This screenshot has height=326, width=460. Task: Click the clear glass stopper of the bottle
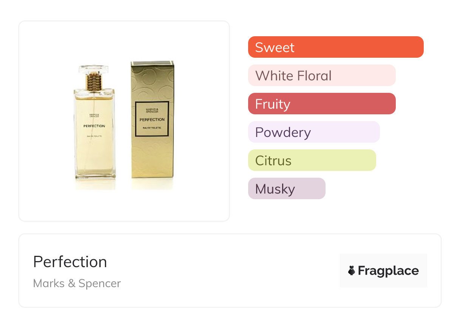point(94,70)
